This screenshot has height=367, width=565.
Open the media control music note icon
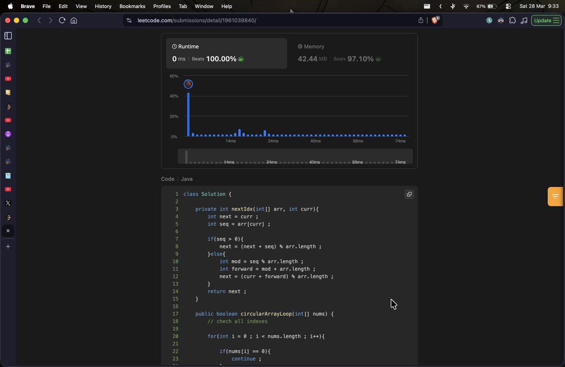point(524,20)
